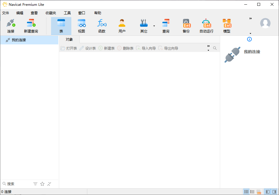The height and width of the screenshot is (195, 279).
Task: Open the 视图 (Views) section
Action: [81, 26]
